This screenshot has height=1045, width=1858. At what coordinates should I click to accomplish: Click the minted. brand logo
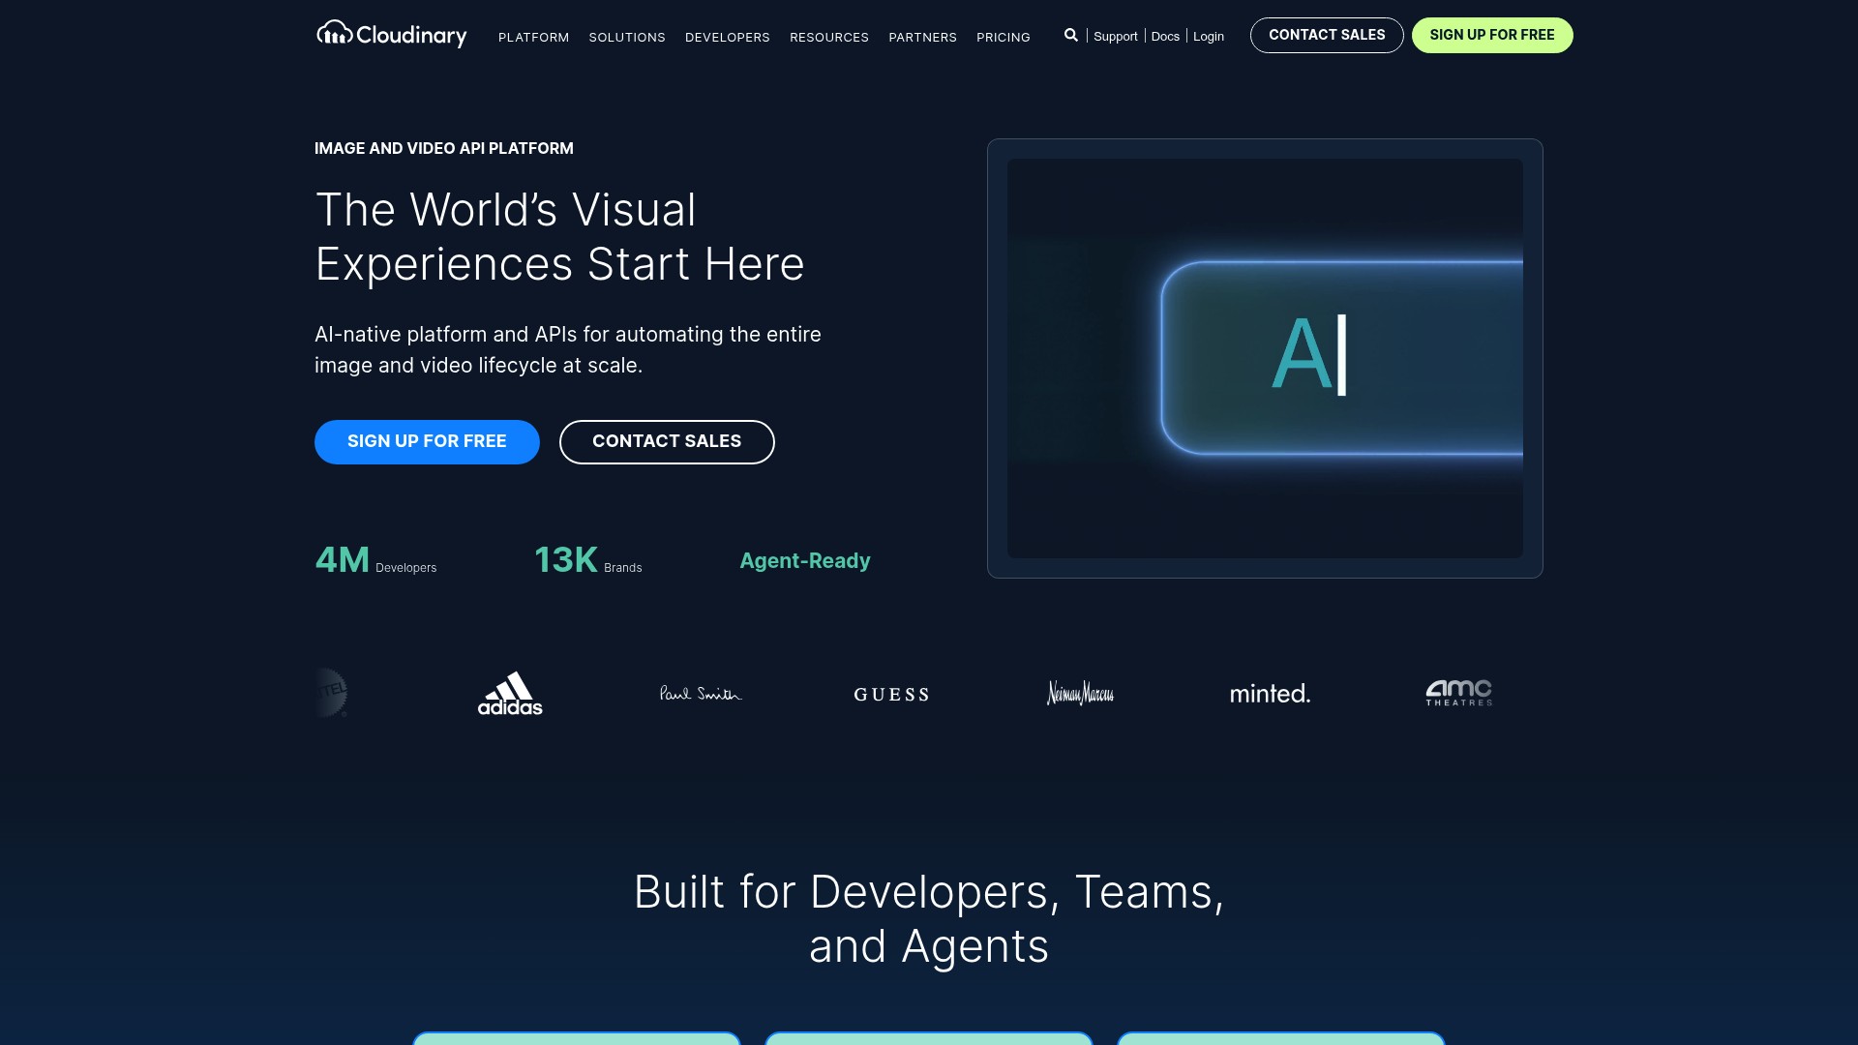[x=1270, y=693]
